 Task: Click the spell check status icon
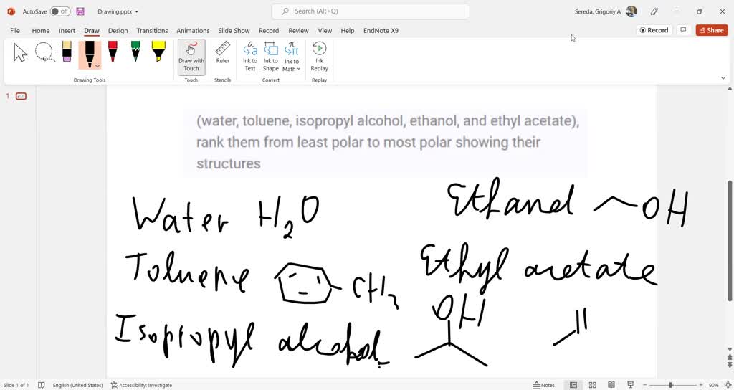click(x=41, y=385)
